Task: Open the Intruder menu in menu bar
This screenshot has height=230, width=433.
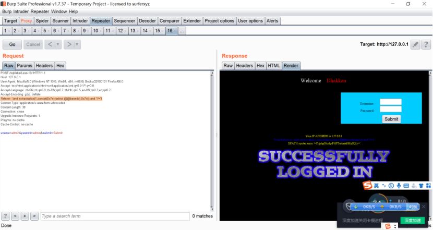Action: tap(21, 11)
